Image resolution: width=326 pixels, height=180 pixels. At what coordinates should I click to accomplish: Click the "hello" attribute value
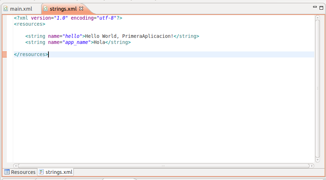[x=72, y=36]
